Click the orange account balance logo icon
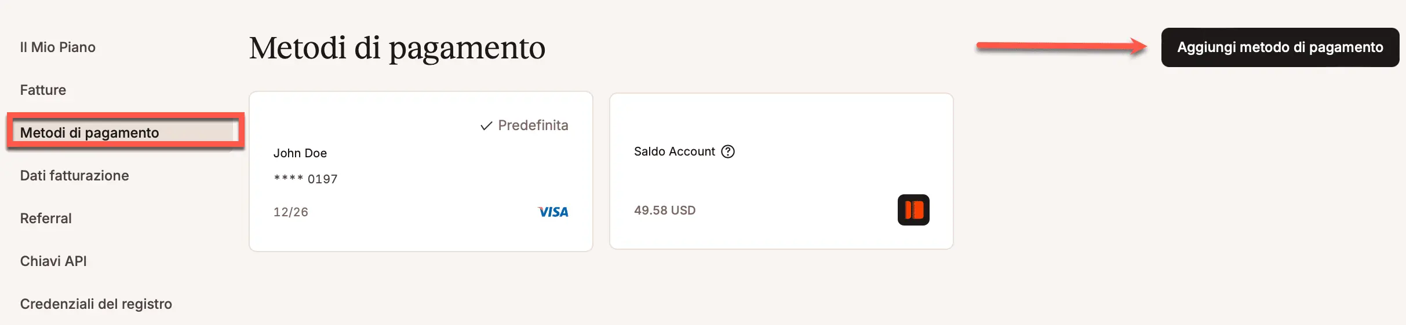The width and height of the screenshot is (1406, 325). [913, 210]
